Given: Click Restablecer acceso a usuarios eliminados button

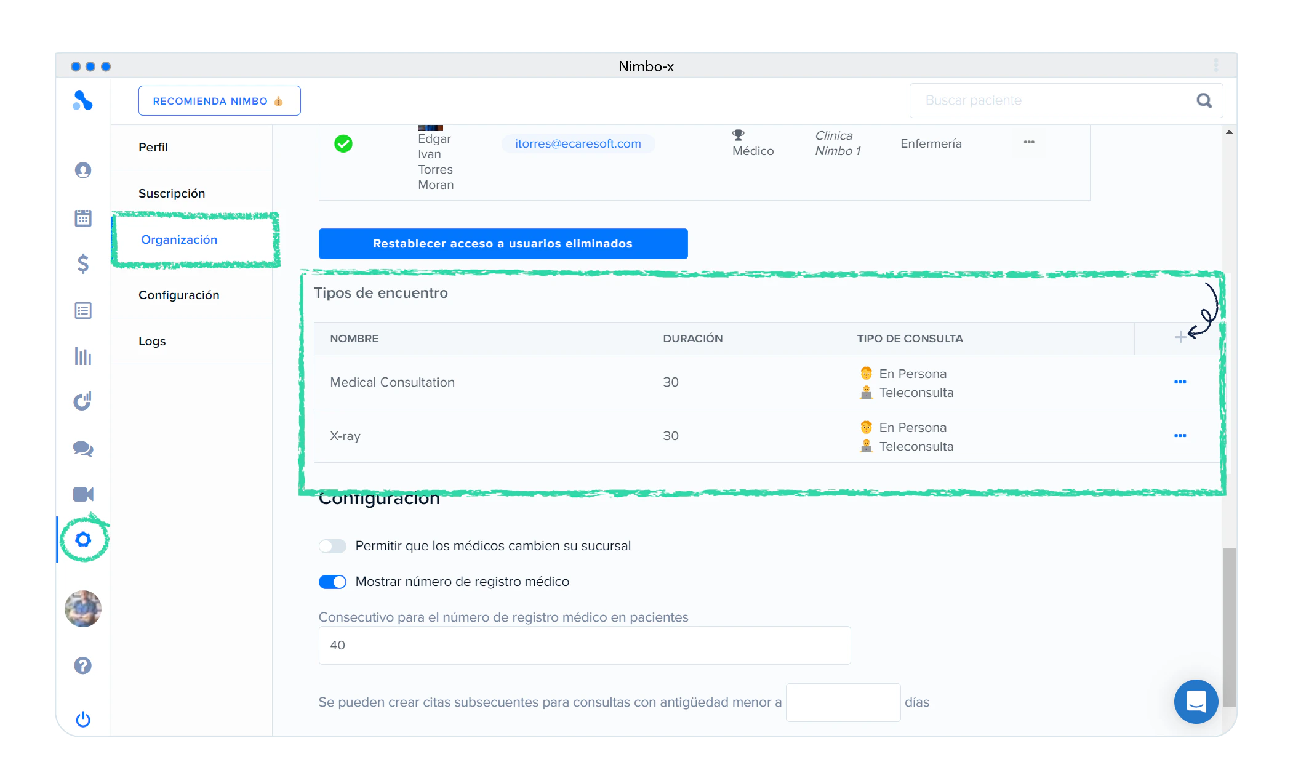Looking at the screenshot, I should (x=503, y=244).
